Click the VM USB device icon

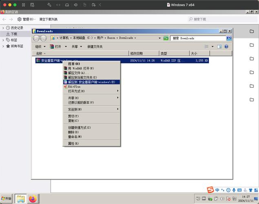pos(84,5)
